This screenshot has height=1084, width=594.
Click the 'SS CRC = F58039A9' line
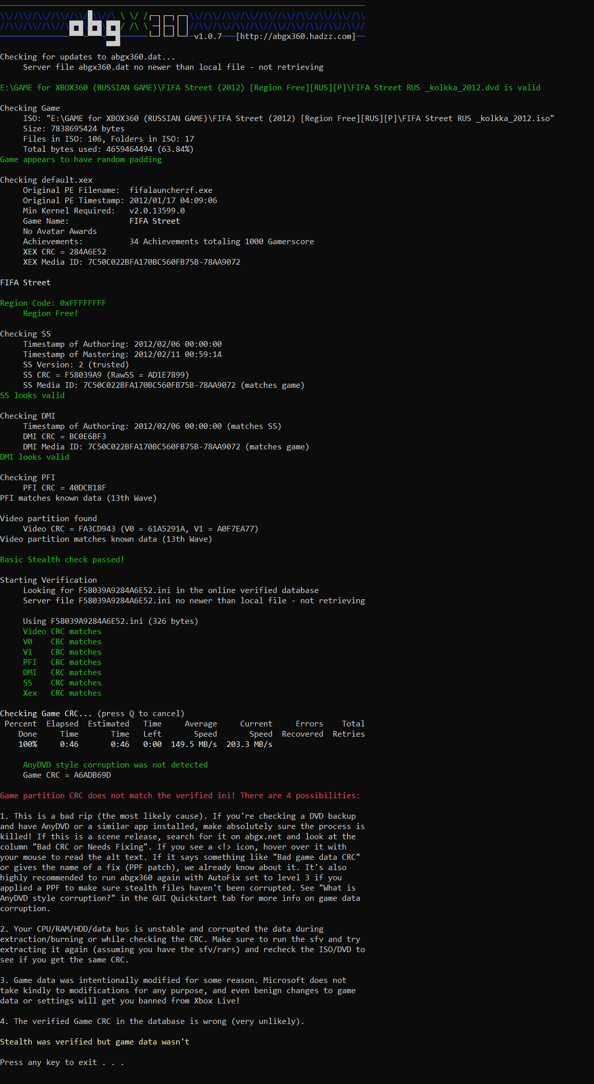(106, 375)
